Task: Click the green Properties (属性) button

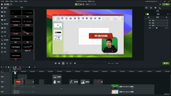Action: [x=166, y=63]
